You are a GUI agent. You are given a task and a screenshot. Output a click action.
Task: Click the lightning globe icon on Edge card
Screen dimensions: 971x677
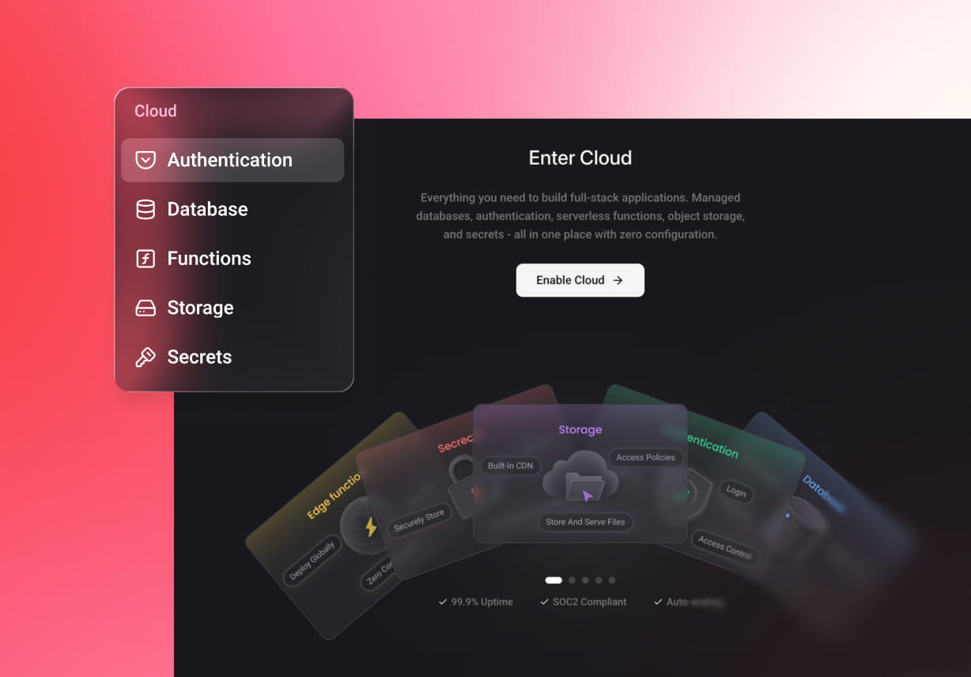point(365,525)
